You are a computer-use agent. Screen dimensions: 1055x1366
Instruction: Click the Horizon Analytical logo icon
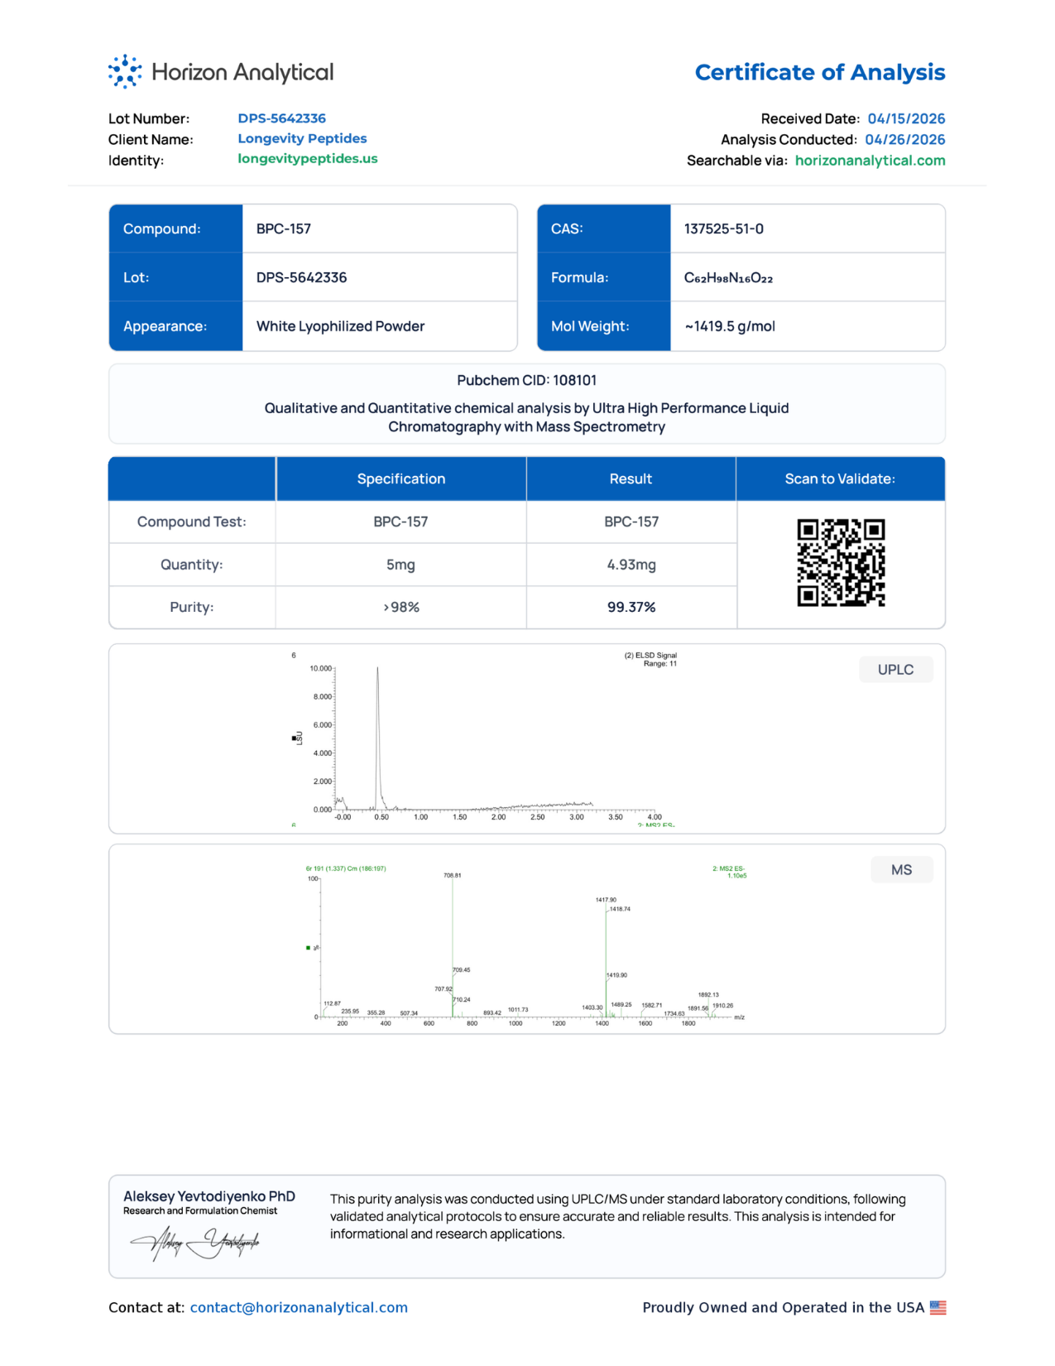point(125,72)
